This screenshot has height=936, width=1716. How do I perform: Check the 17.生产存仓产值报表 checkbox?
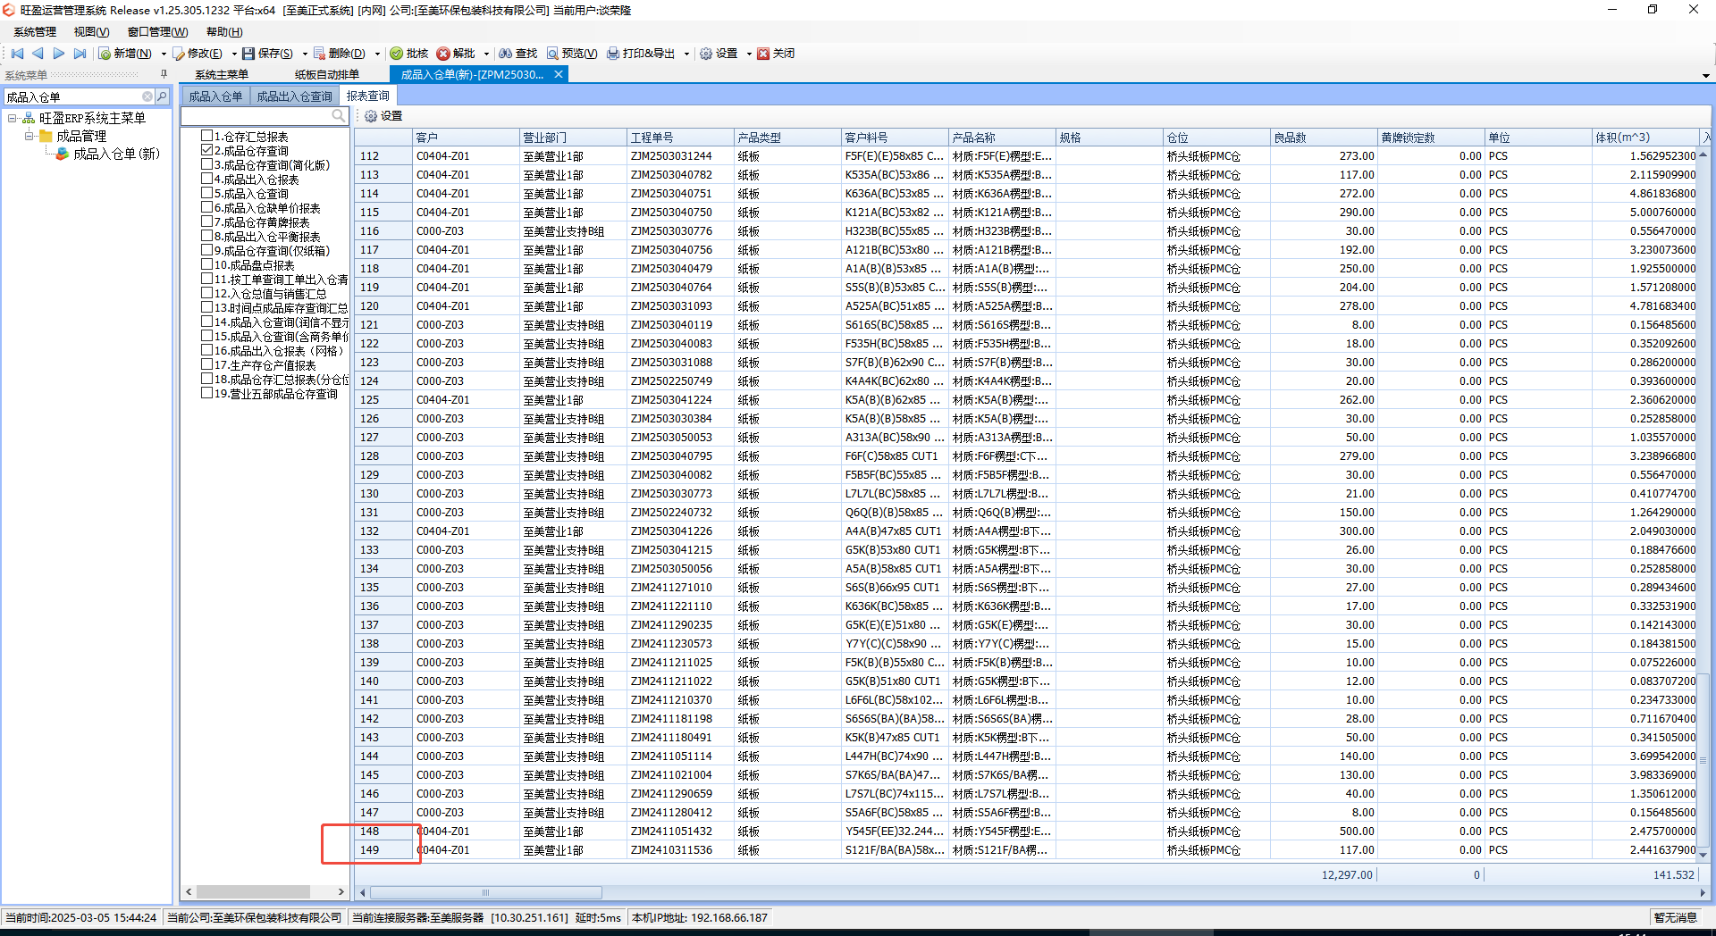207,364
